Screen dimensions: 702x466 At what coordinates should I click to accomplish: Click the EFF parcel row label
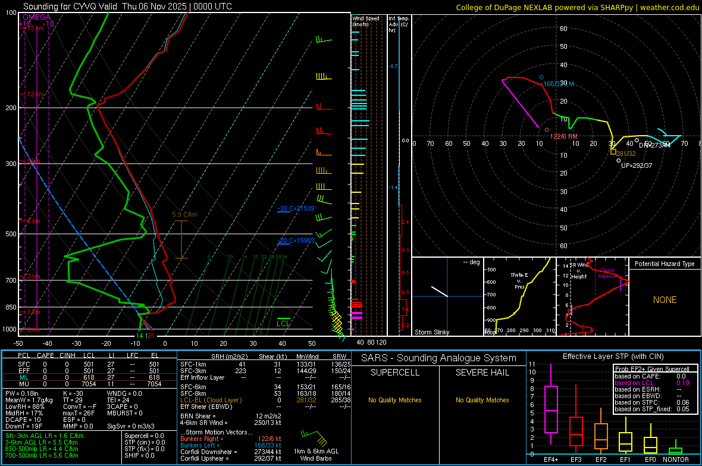[x=24, y=371]
